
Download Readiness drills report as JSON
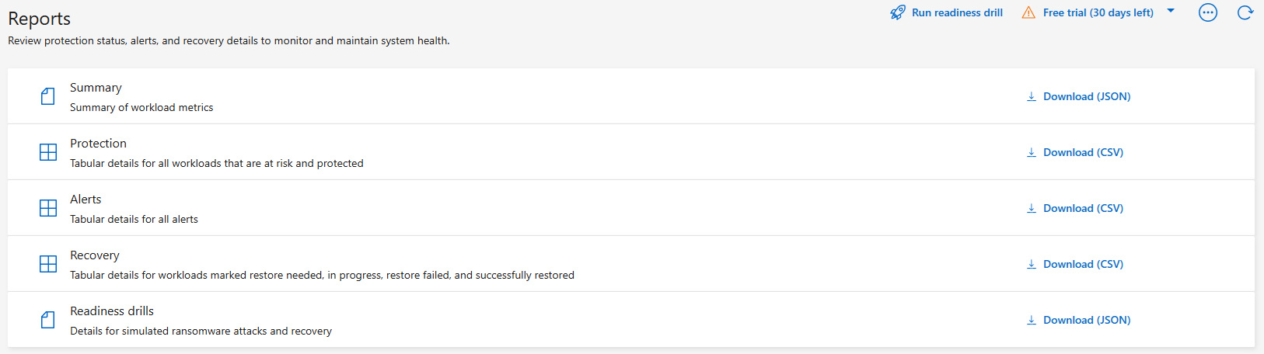pos(1086,320)
